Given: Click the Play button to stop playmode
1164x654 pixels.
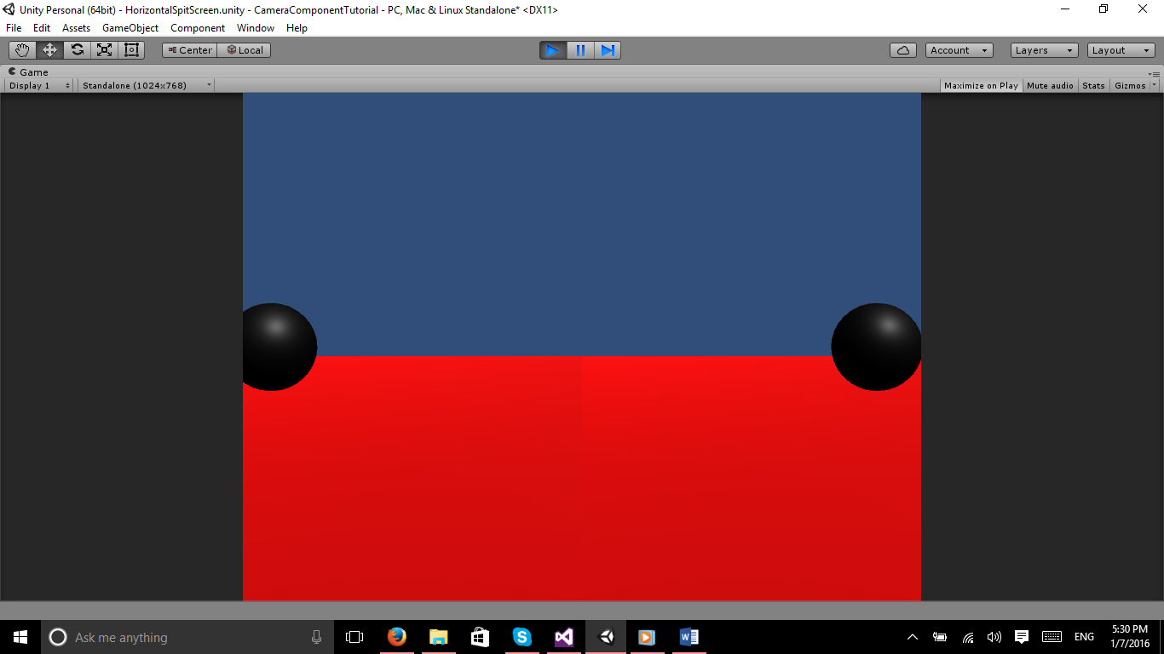Looking at the screenshot, I should click(552, 50).
